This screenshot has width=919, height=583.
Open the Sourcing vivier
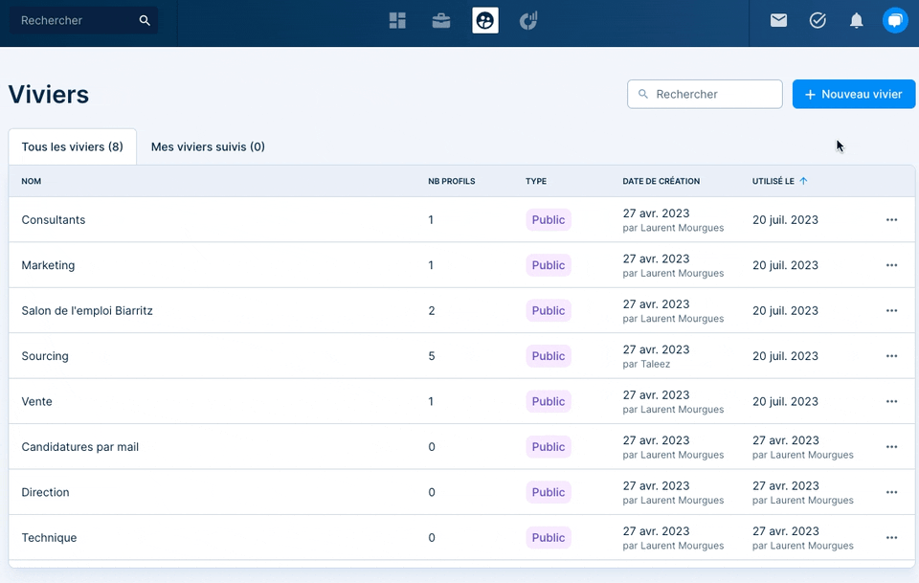(45, 356)
